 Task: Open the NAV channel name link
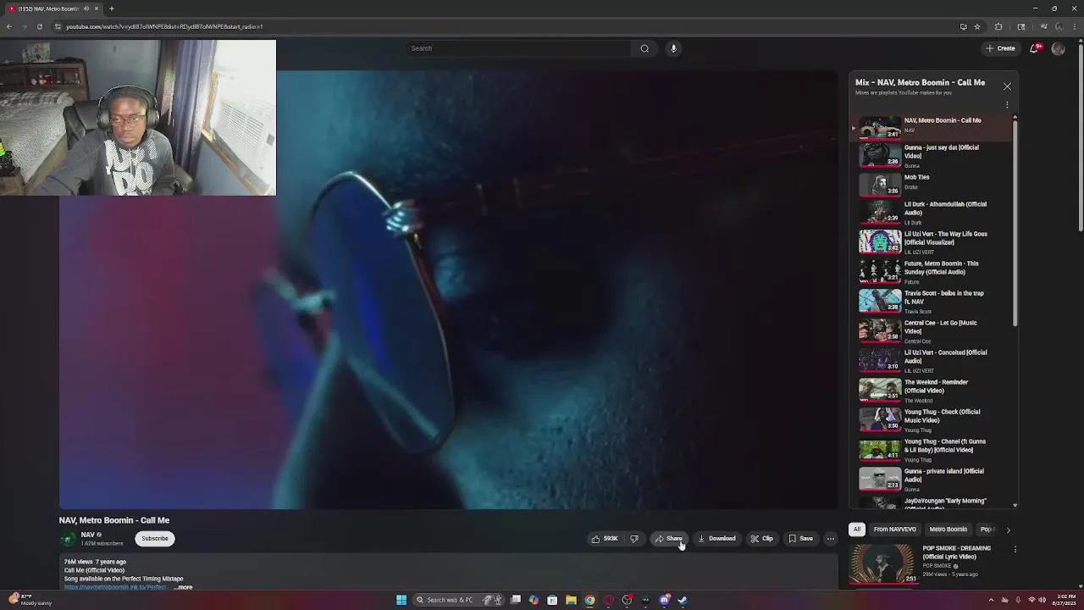(x=88, y=535)
